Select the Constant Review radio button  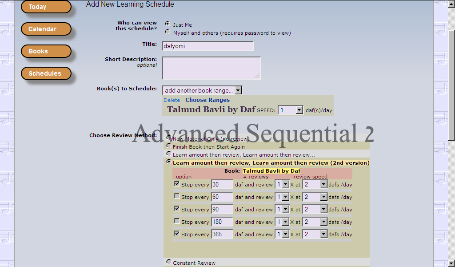(168, 262)
